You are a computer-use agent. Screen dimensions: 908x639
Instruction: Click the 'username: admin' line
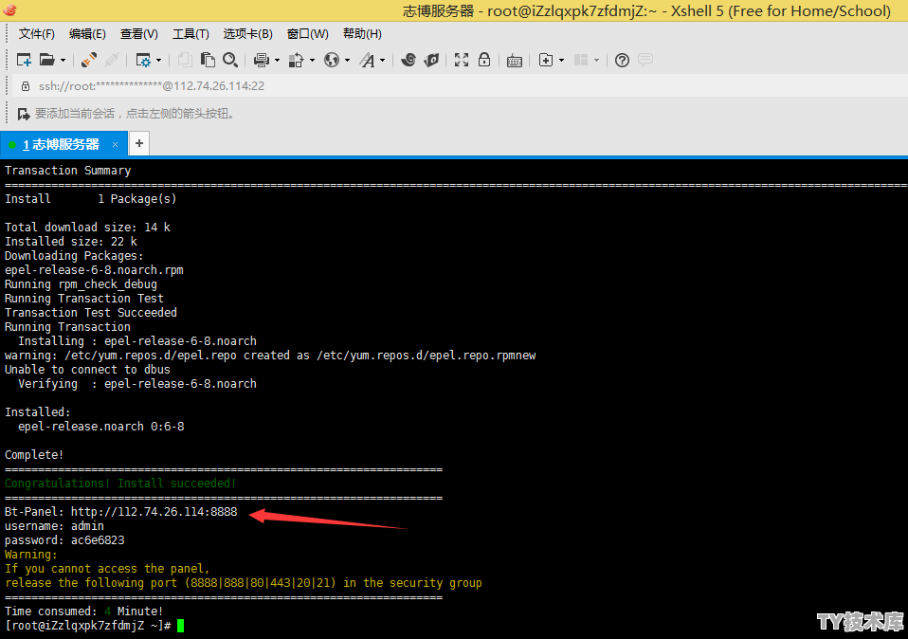tap(54, 526)
